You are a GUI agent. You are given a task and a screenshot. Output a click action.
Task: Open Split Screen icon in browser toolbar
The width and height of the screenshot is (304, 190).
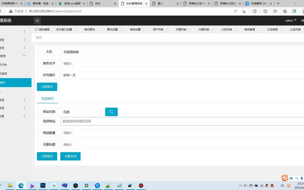[265, 11]
